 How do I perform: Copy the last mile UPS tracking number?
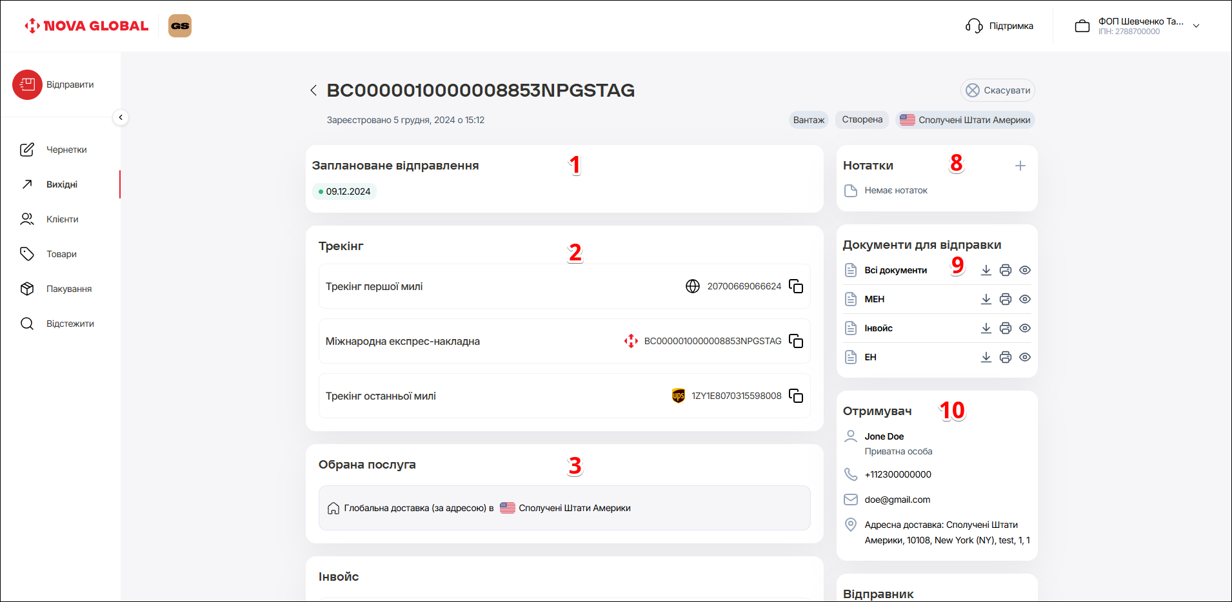(796, 396)
